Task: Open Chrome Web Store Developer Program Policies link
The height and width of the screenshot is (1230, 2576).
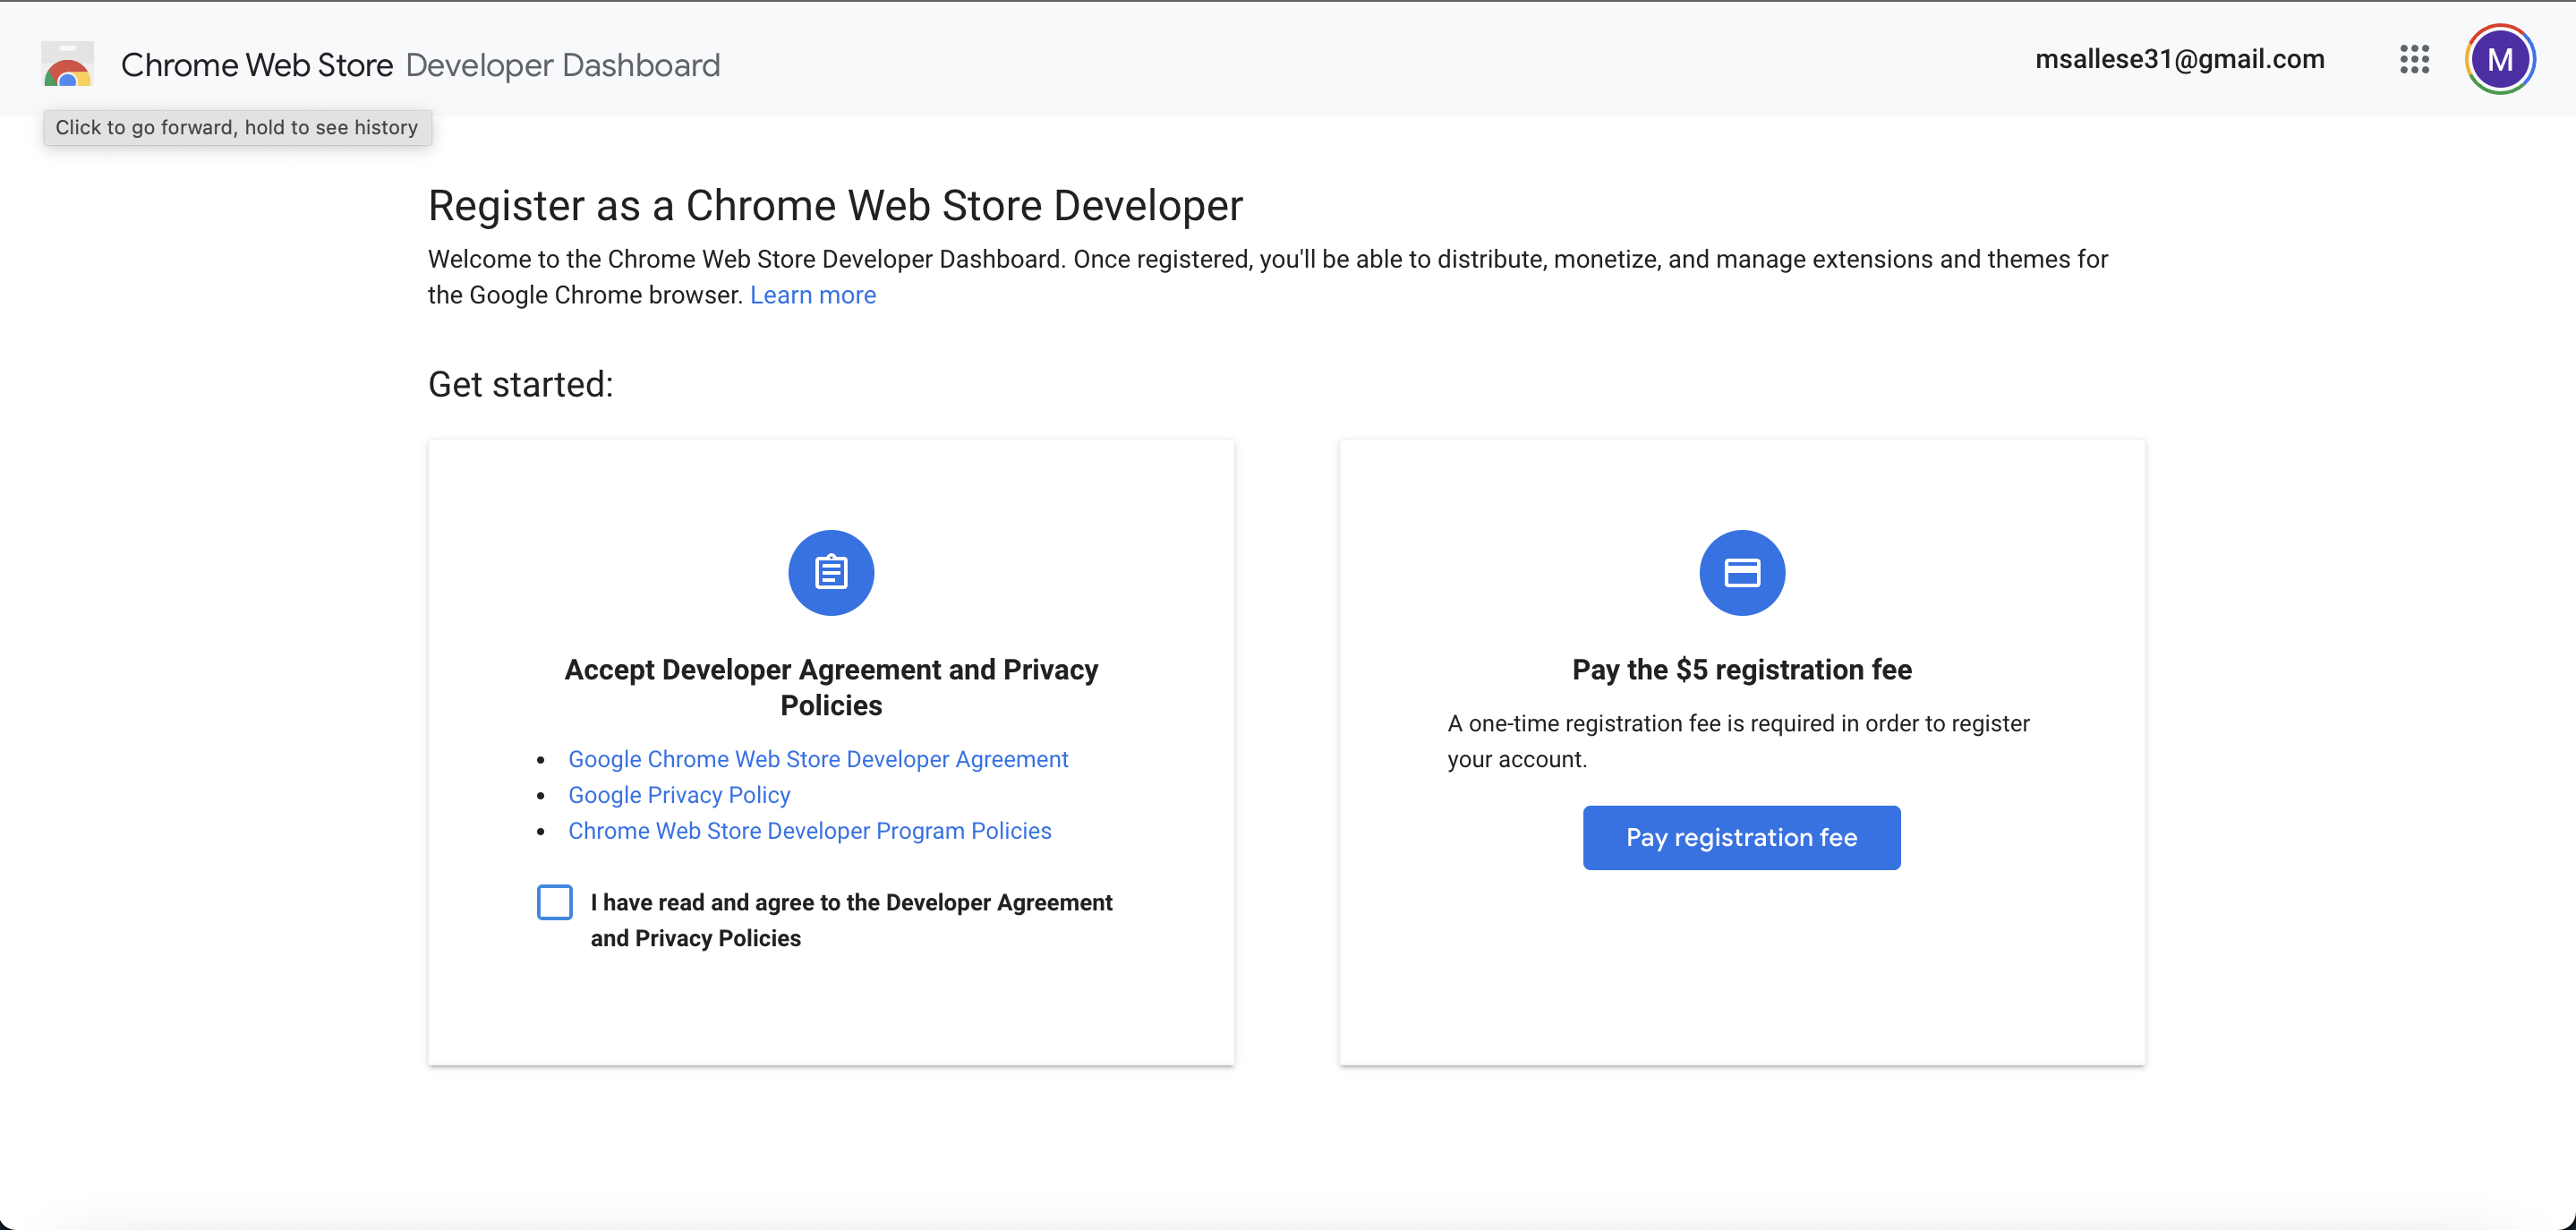Action: click(x=810, y=831)
